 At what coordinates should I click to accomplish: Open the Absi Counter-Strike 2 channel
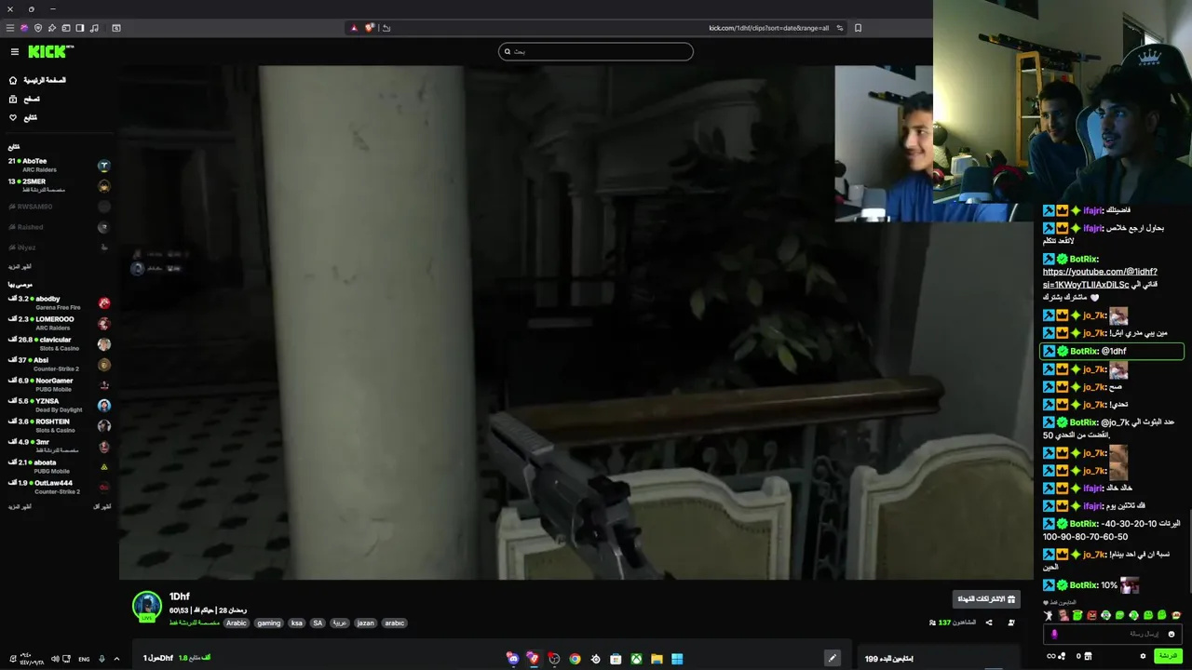pyautogui.click(x=58, y=365)
